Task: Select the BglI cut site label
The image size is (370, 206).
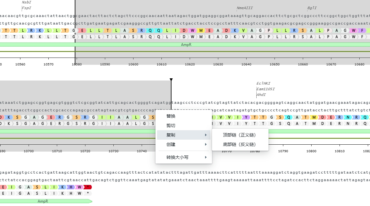Action: 312,8
